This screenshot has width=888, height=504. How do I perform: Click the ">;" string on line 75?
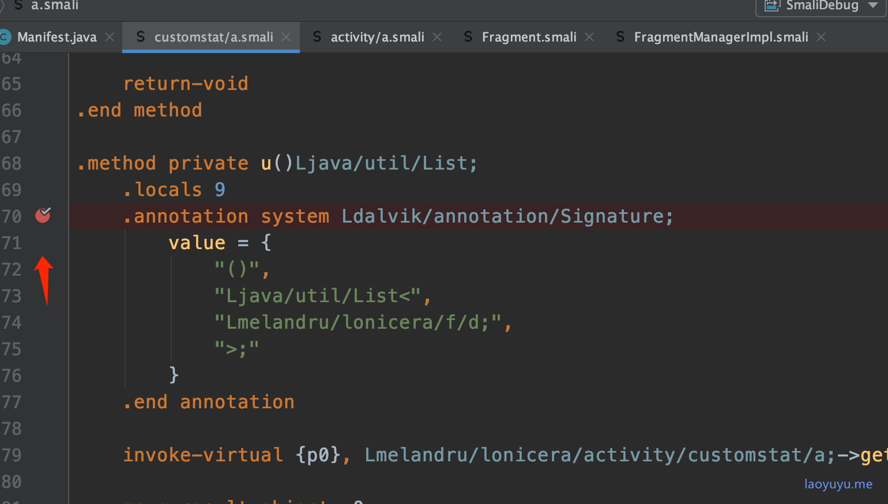(237, 349)
